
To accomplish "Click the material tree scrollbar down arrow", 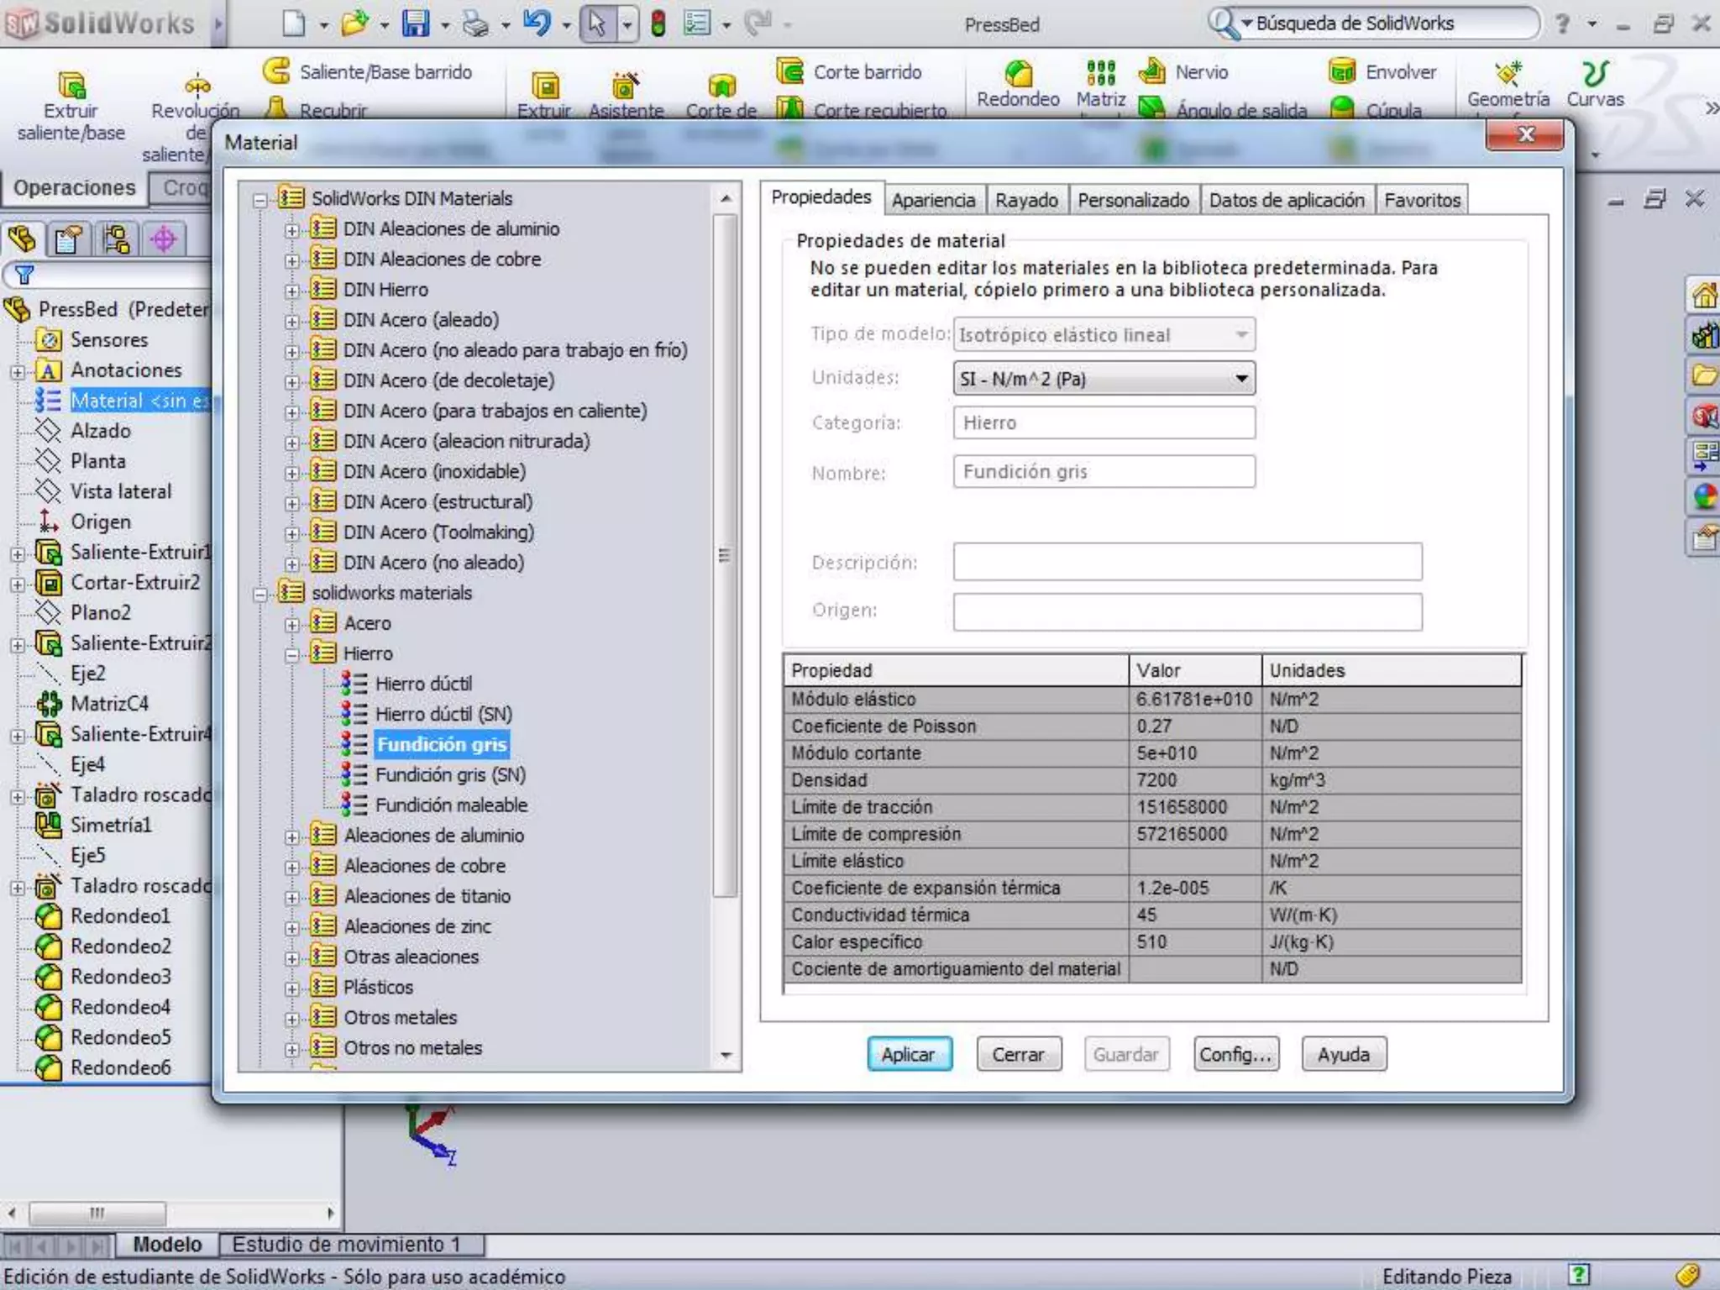I will click(726, 1055).
